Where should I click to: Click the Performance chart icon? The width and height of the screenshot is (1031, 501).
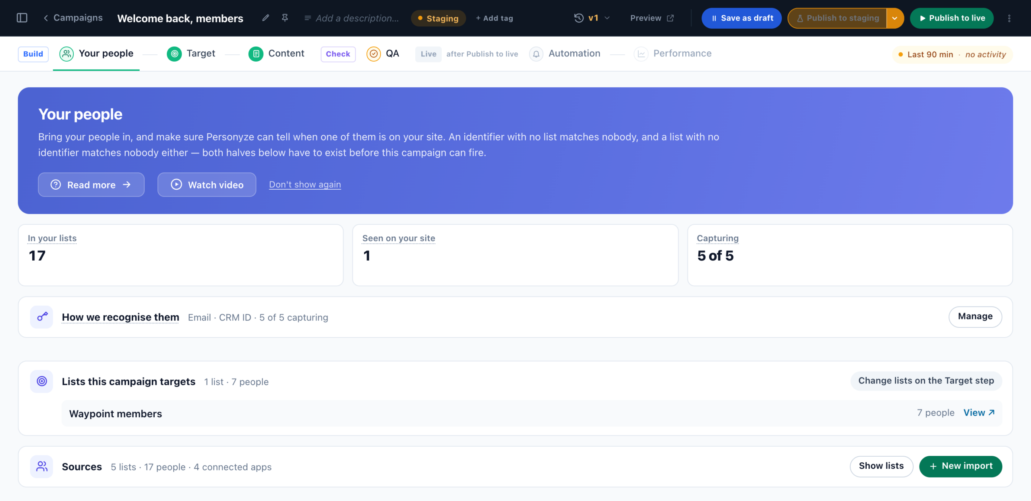pos(641,54)
